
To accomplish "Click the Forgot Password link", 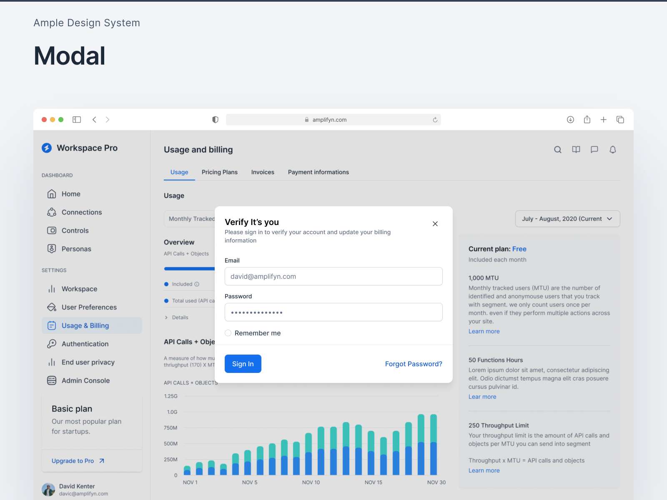I will pos(413,364).
